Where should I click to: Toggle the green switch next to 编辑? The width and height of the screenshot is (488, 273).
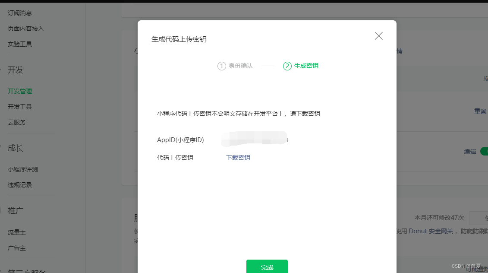click(484, 151)
